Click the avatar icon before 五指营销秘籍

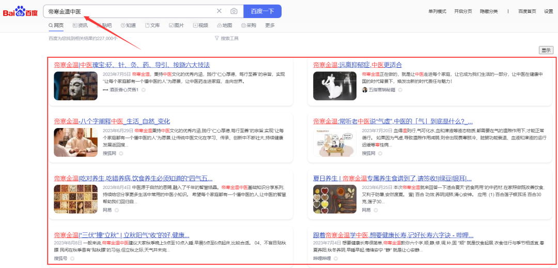pos(364,89)
